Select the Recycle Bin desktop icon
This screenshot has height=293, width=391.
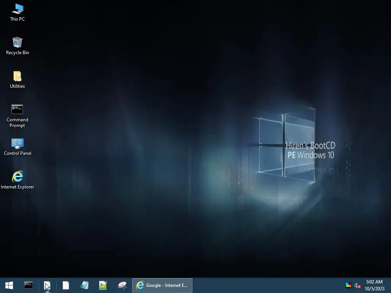tap(17, 46)
